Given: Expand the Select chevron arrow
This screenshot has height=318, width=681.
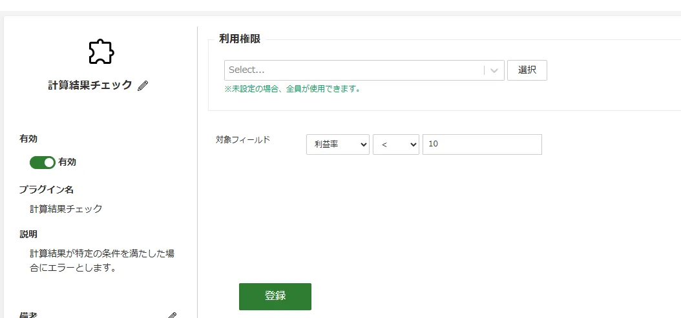Looking at the screenshot, I should pos(494,70).
